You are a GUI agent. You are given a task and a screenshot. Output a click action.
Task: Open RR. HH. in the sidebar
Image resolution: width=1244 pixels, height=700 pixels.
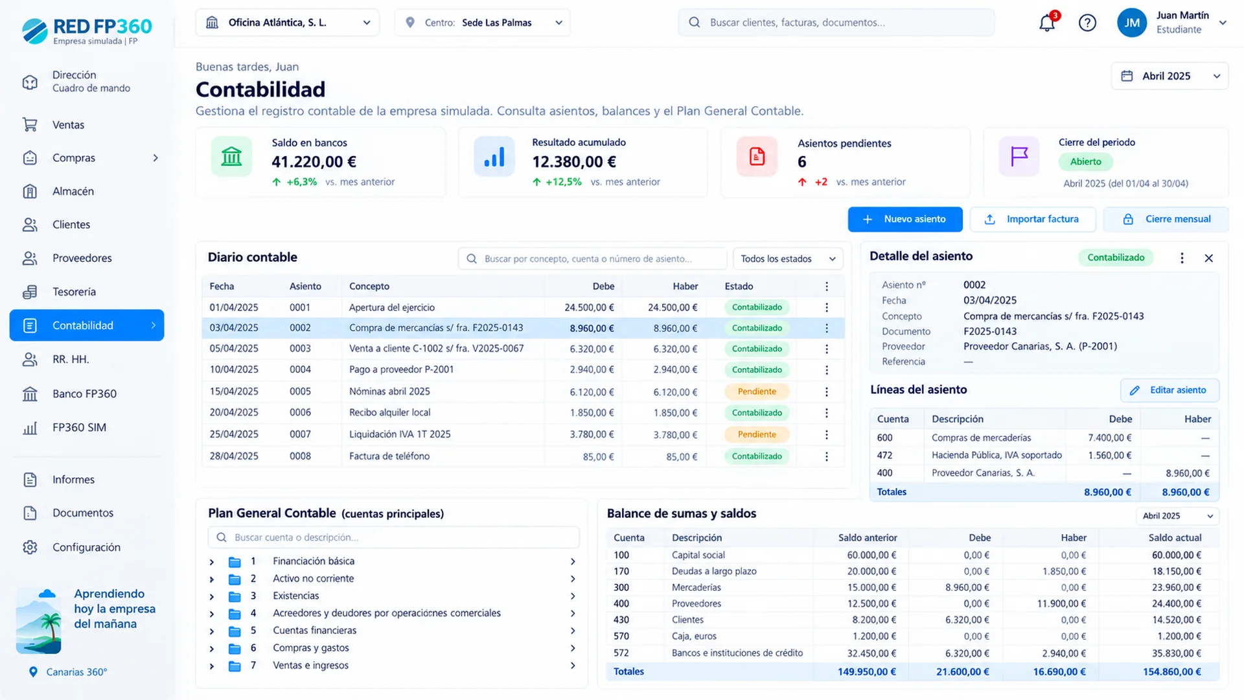click(87, 359)
